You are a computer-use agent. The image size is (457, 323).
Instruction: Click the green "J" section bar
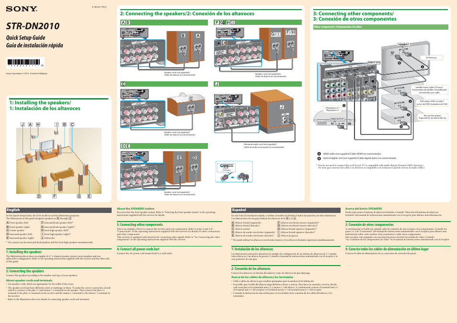tap(258, 84)
